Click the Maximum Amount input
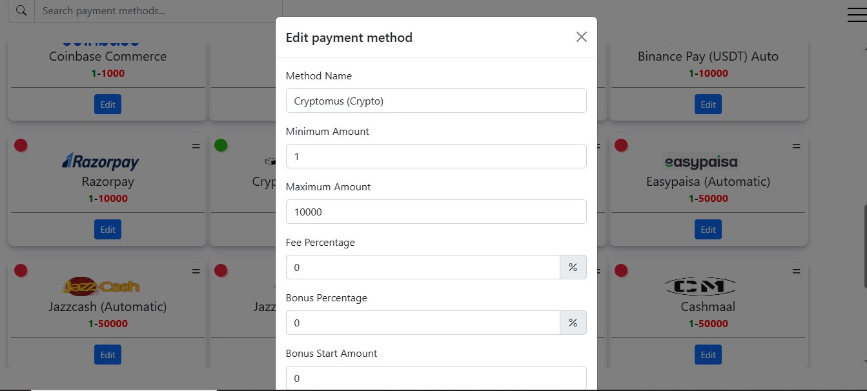 coord(436,212)
